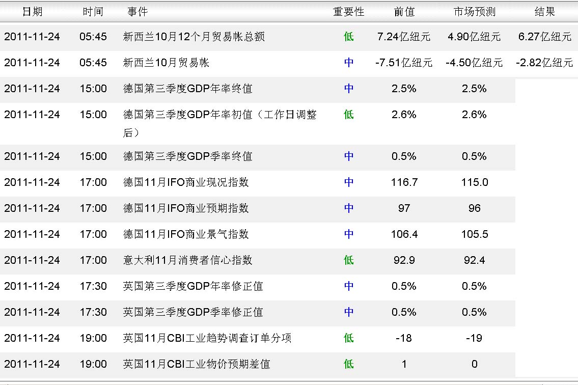Click importance 低 for 意大利11月消费者信心指数
Viewport: 578px width, 385px height.
(x=348, y=260)
